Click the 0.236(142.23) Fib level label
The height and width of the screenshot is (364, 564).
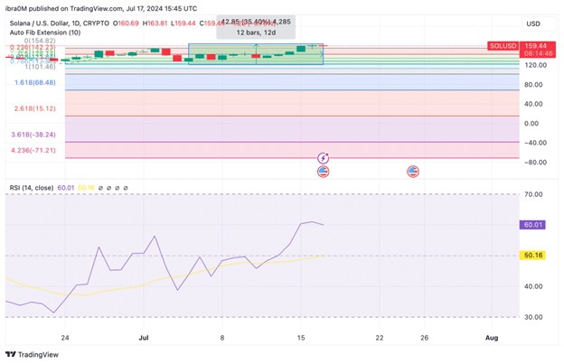click(x=33, y=47)
